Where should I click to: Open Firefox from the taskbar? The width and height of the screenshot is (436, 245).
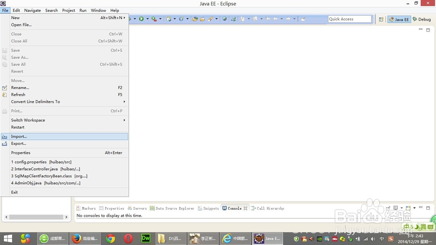(85, 238)
